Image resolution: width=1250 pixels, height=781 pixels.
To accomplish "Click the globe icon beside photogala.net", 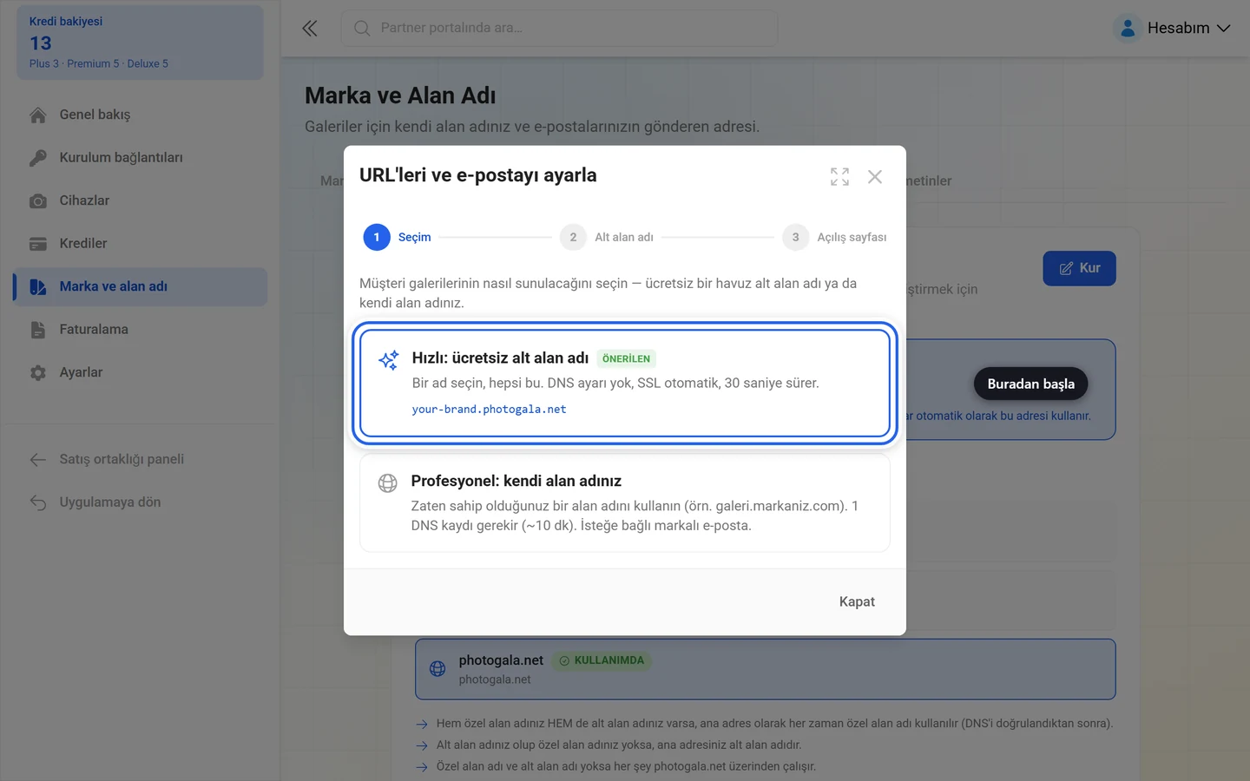I will (437, 669).
